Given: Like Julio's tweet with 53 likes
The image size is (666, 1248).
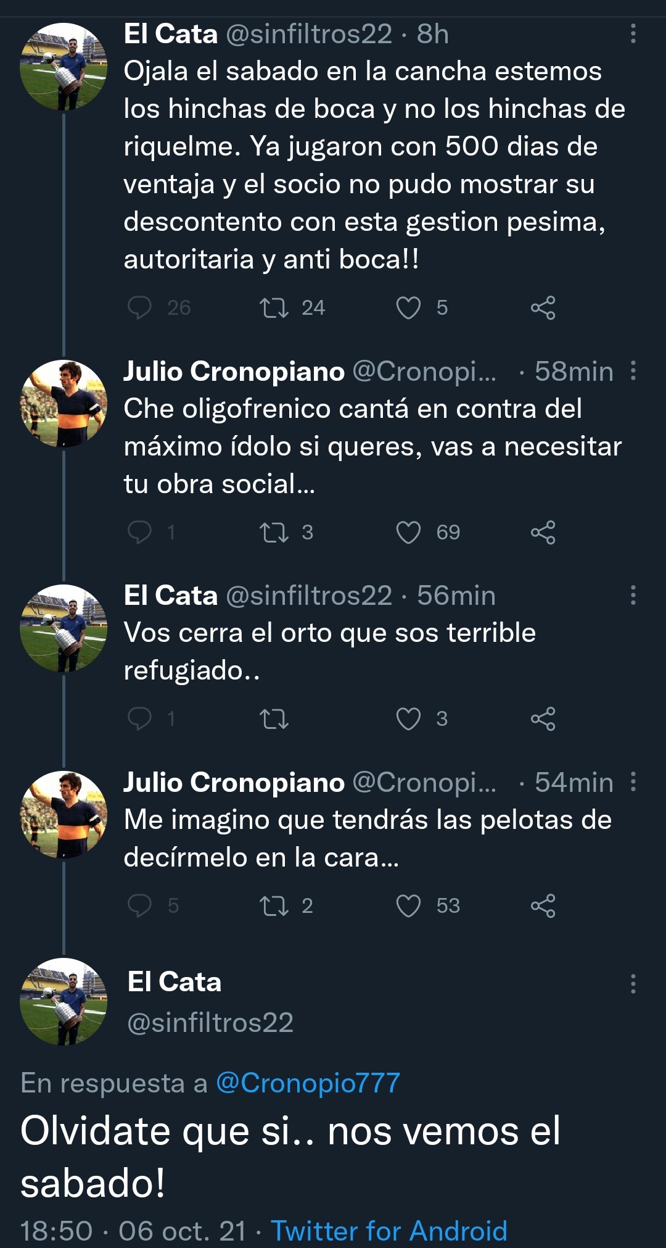Looking at the screenshot, I should (x=408, y=905).
